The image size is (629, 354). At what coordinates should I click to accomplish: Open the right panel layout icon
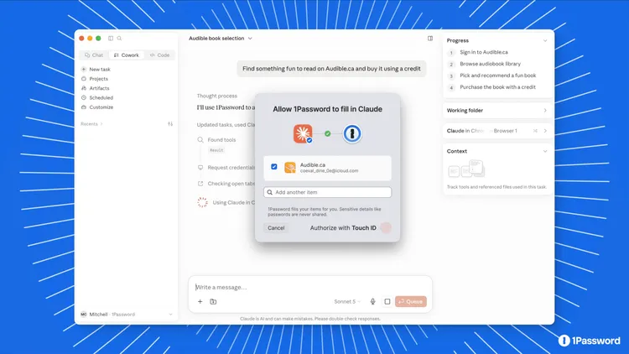(430, 38)
